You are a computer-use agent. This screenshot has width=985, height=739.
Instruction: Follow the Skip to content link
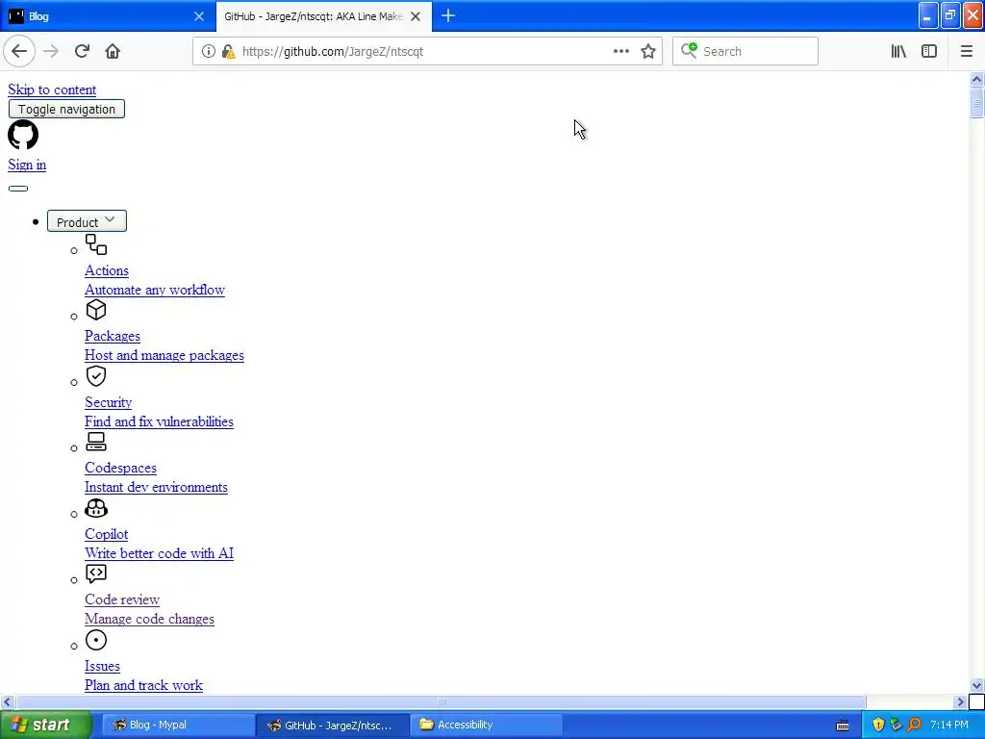click(52, 89)
